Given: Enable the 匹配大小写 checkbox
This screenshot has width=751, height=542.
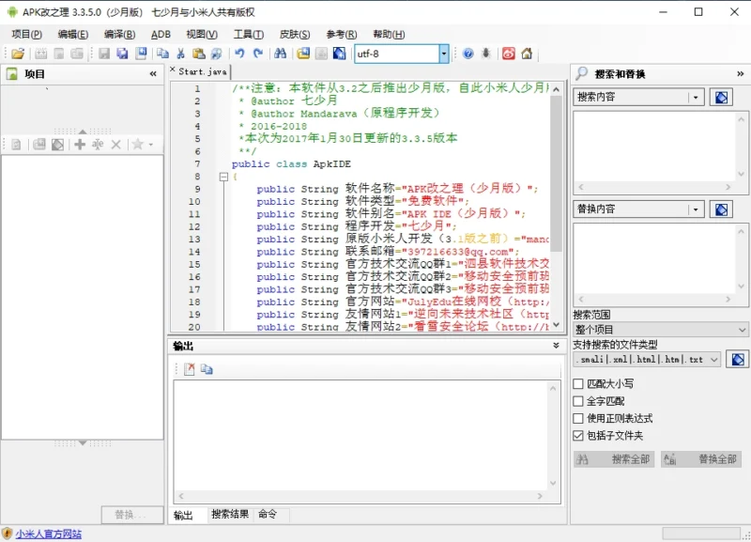Looking at the screenshot, I should [580, 383].
